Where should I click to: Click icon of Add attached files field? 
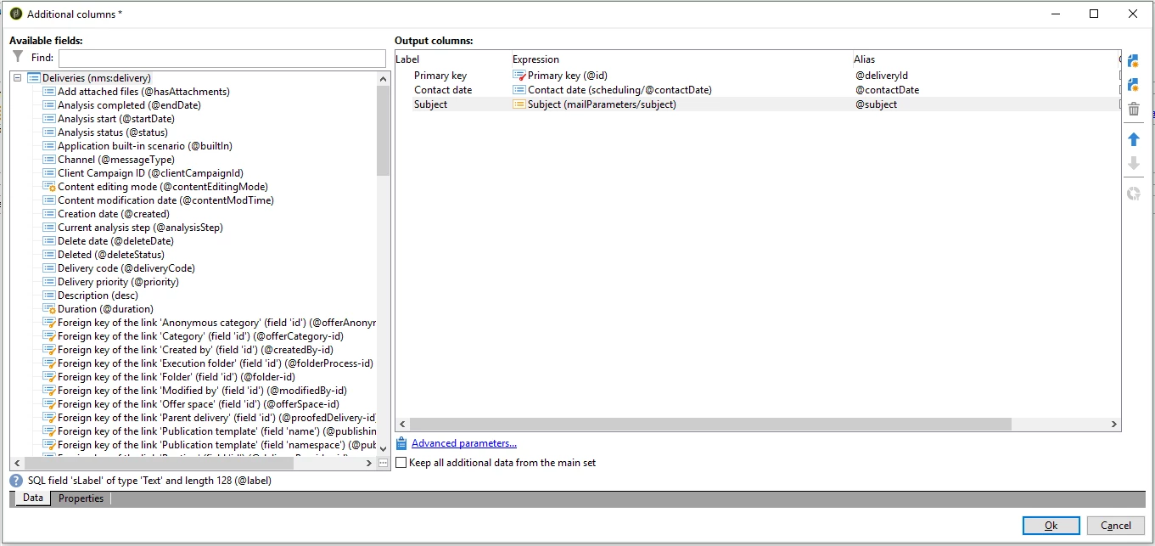coord(49,92)
